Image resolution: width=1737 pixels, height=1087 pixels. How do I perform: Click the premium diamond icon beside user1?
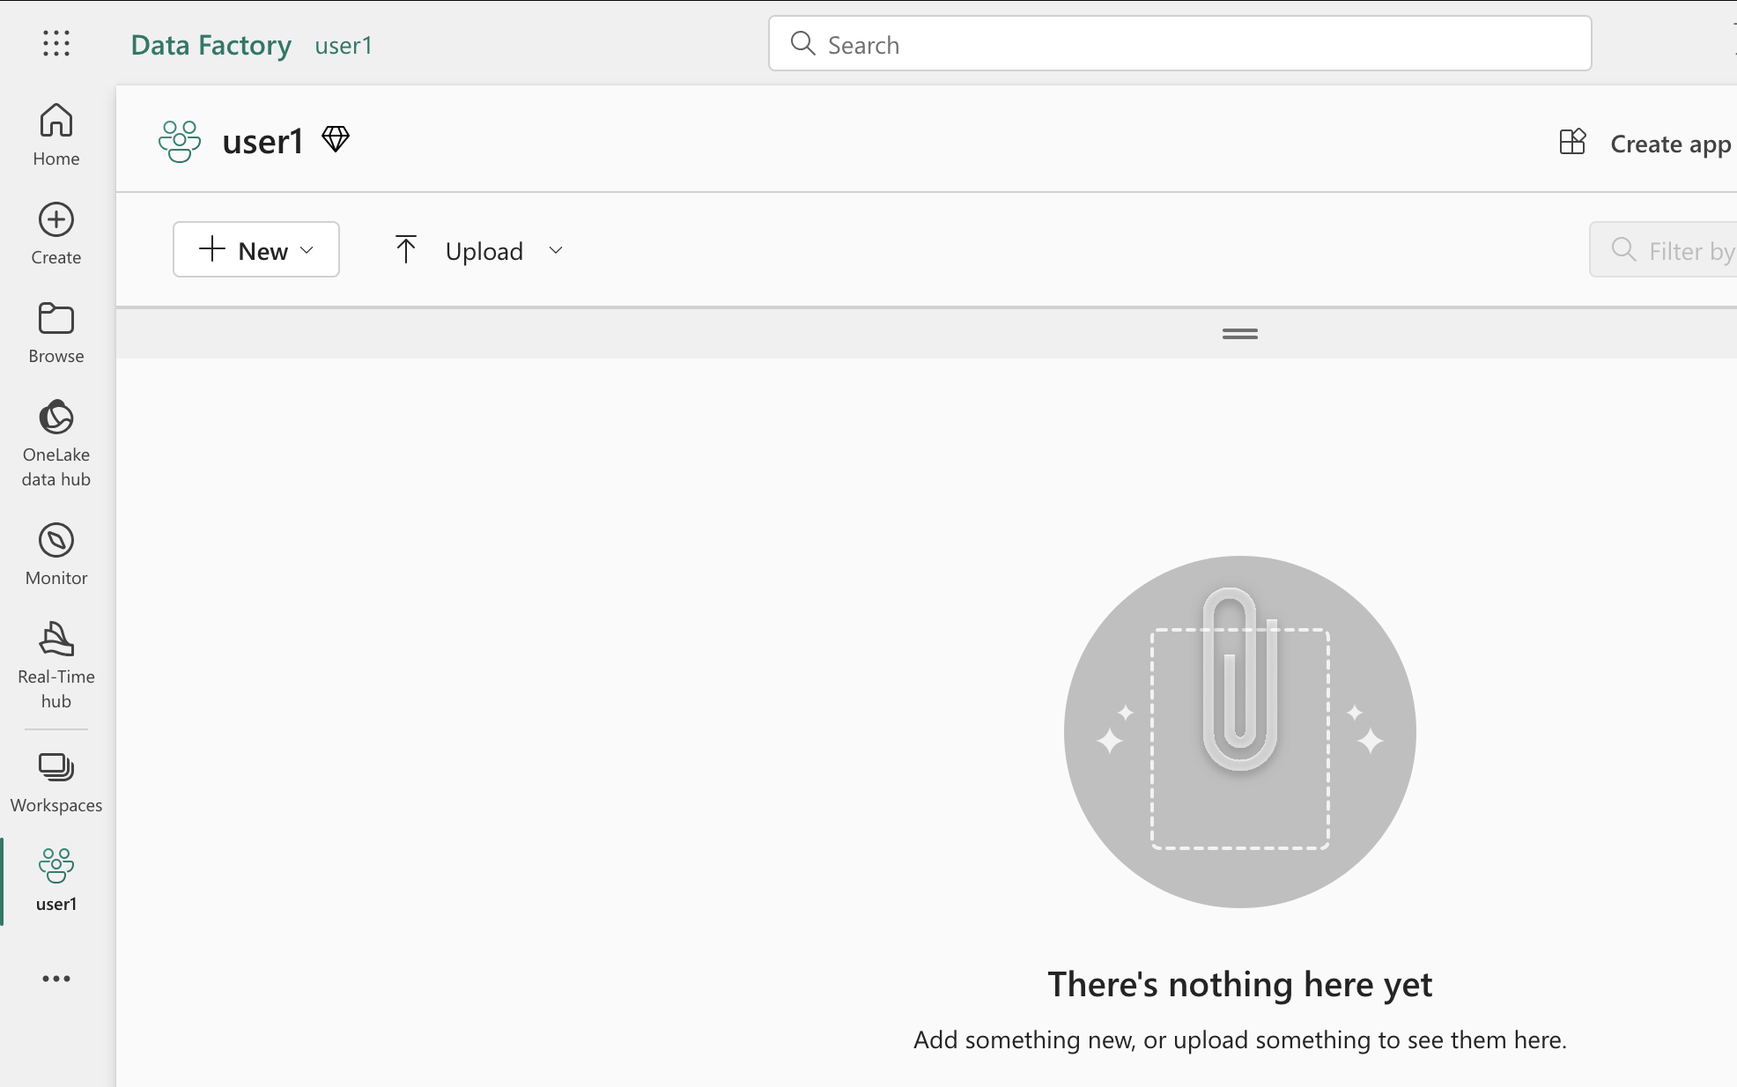pos(336,139)
